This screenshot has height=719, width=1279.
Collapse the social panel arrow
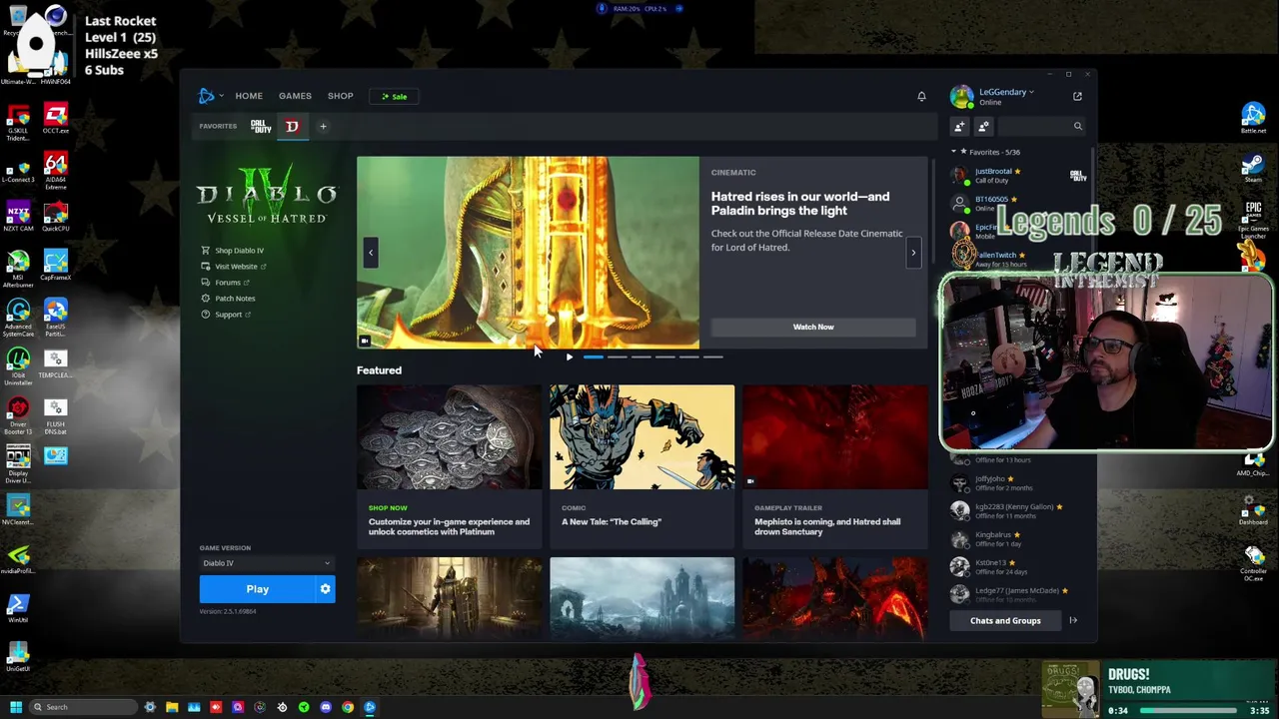(x=1073, y=620)
